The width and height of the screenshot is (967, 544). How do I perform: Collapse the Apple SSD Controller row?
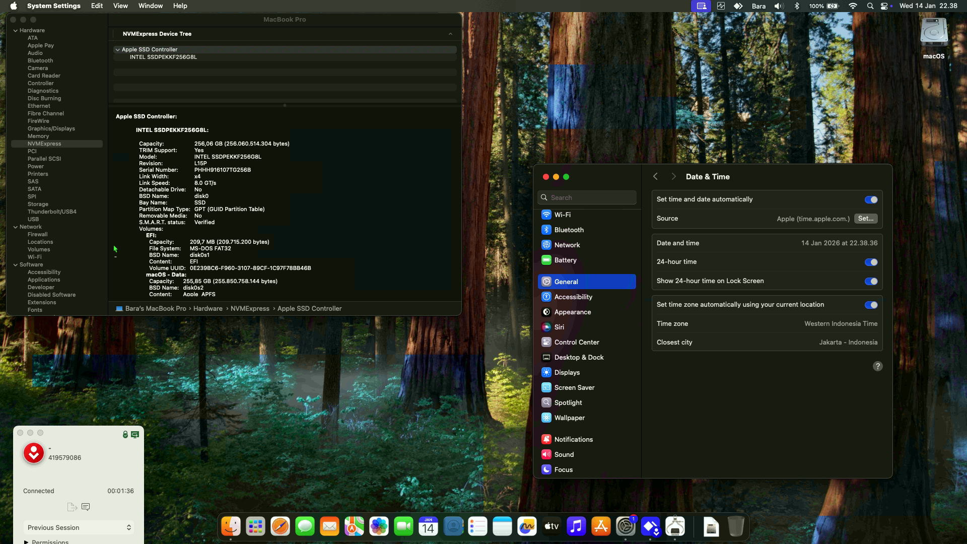pos(117,49)
